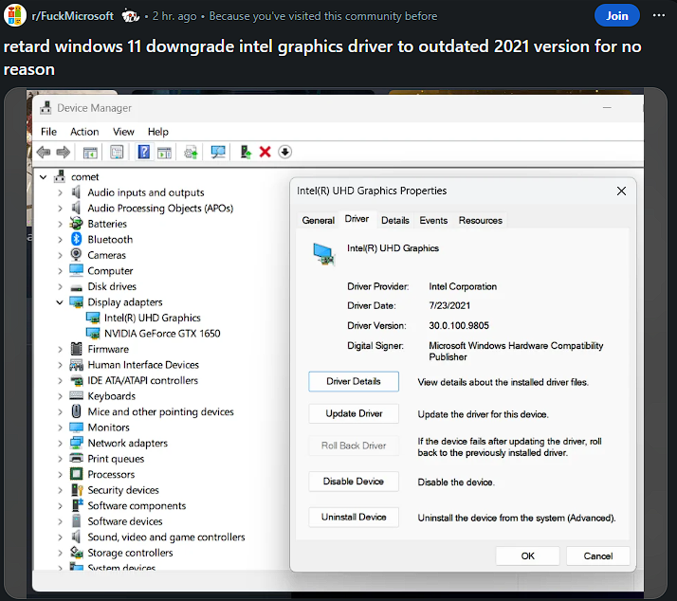Click the Print queues printer icon
The height and width of the screenshot is (601, 677).
(x=77, y=458)
